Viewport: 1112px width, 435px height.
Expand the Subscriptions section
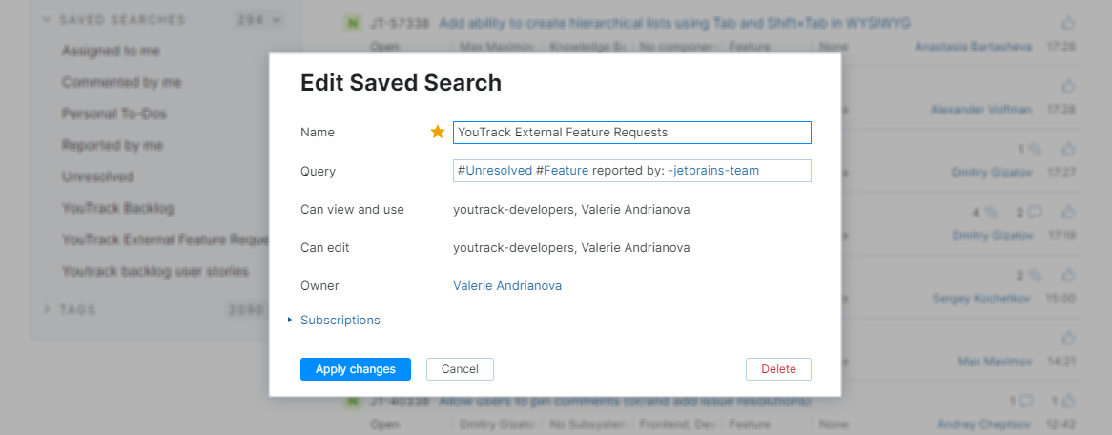339,321
